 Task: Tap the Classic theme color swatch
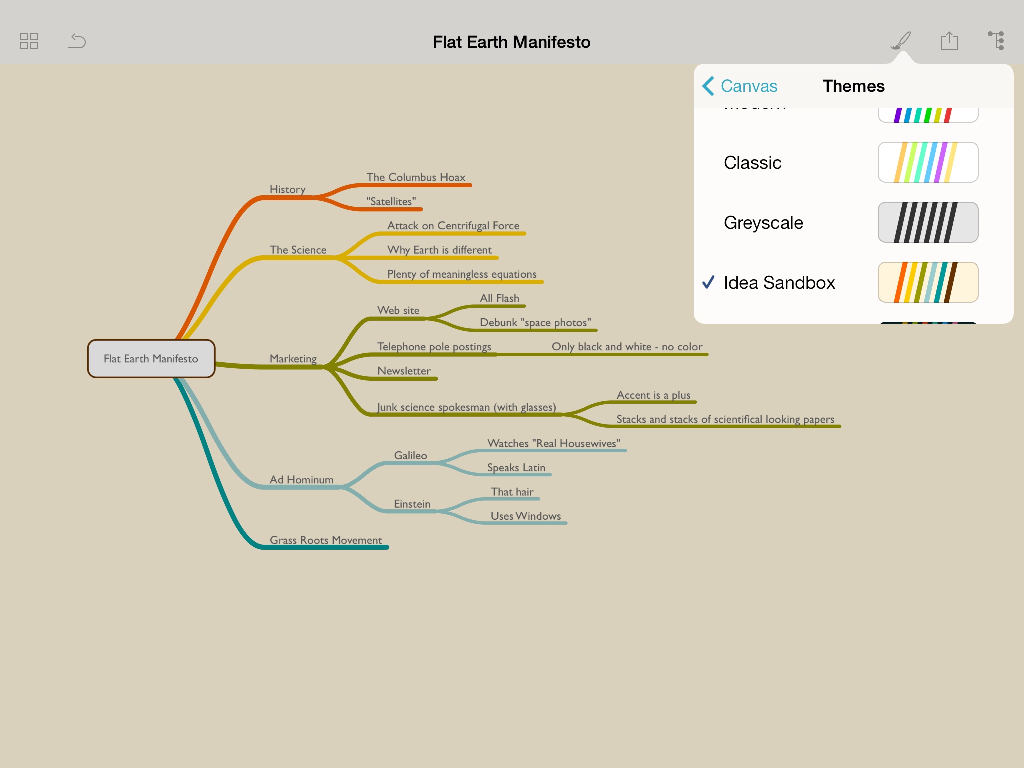pyautogui.click(x=928, y=162)
